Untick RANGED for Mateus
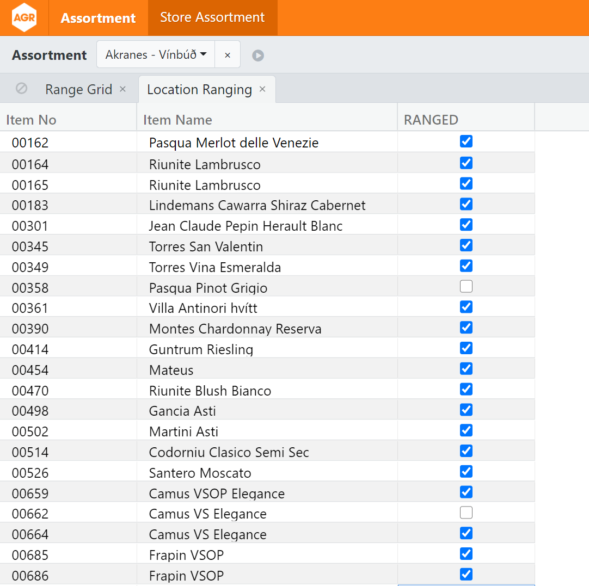The width and height of the screenshot is (589, 586). pos(466,368)
